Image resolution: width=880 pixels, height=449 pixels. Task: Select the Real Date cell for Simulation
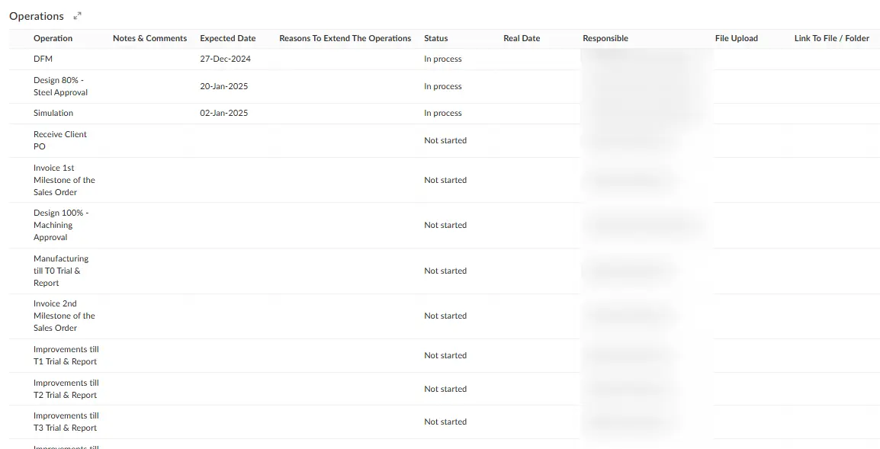pyautogui.click(x=522, y=113)
